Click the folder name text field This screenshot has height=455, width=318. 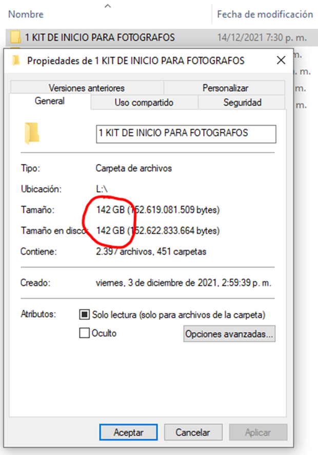pos(186,134)
